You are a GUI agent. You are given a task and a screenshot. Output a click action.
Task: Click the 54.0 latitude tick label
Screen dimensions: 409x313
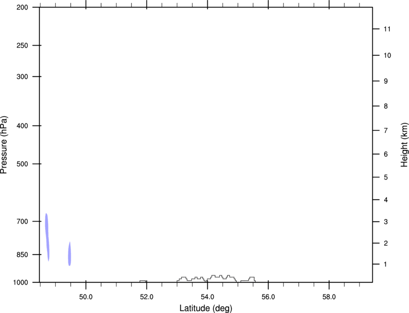click(207, 296)
